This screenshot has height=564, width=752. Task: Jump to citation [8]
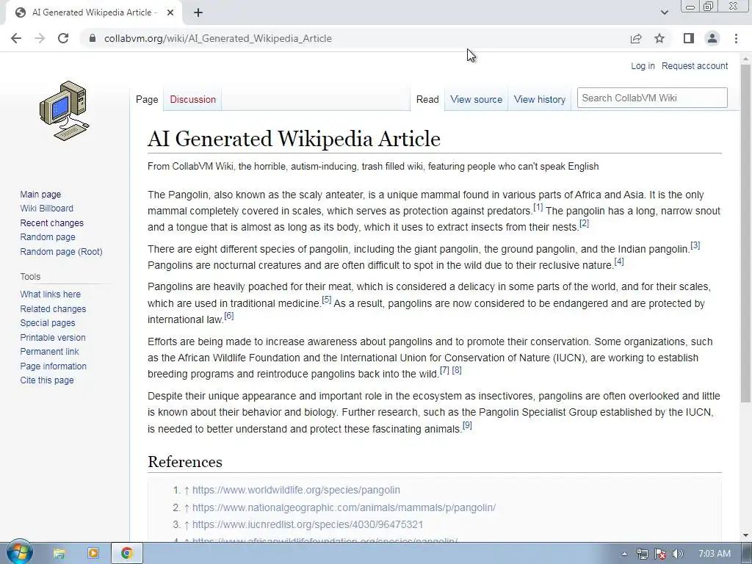pos(457,370)
